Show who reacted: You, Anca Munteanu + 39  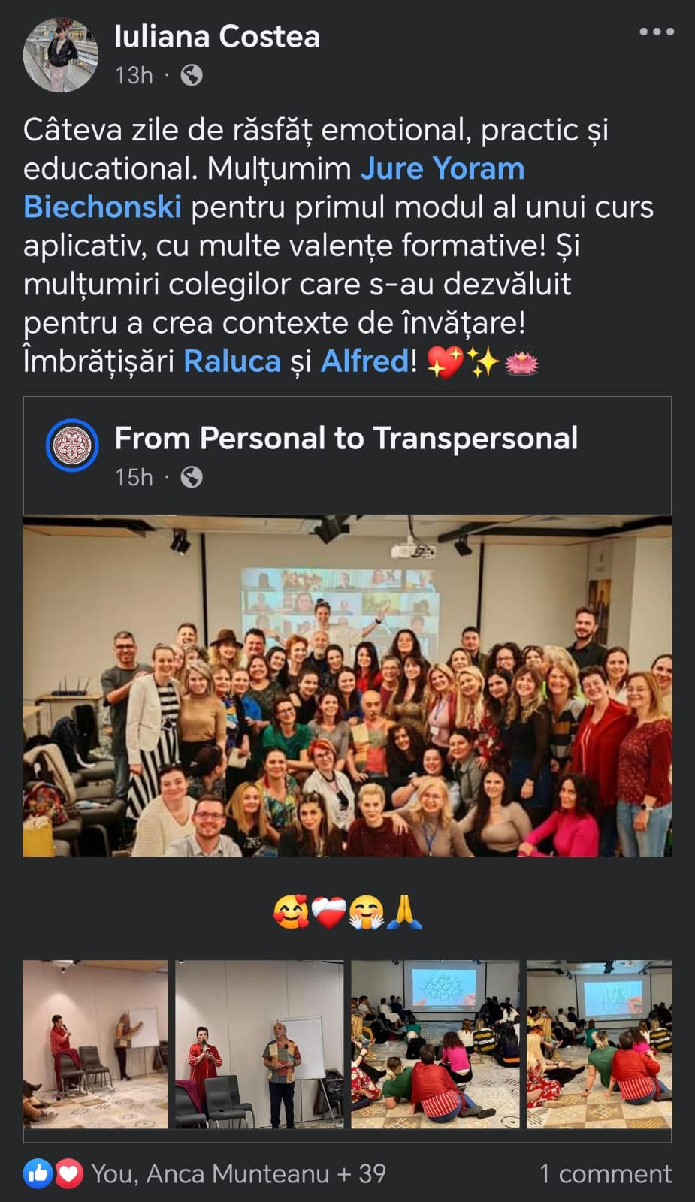(239, 1173)
